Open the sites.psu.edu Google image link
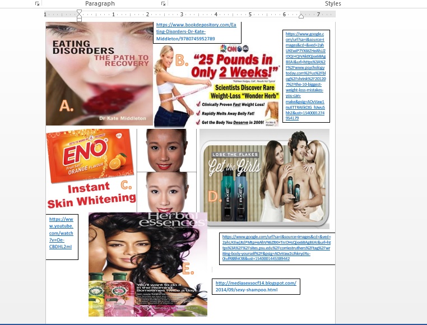Viewport: 427px width, 325px height. pyautogui.click(x=276, y=248)
